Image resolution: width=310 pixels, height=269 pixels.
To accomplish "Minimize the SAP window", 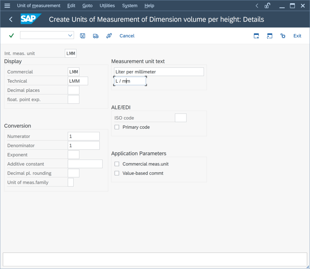I will click(x=282, y=7).
